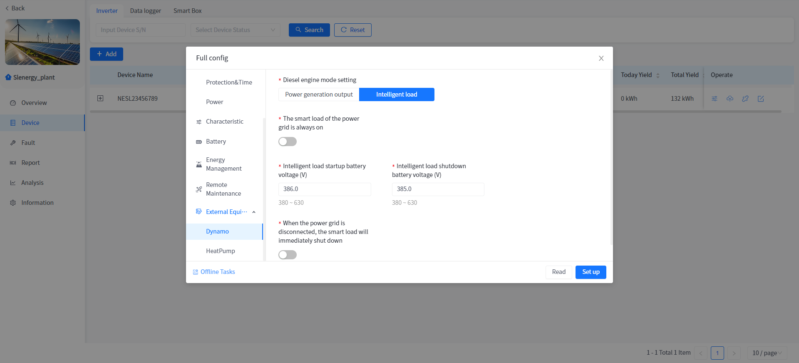Close the Full config dialog

601,58
